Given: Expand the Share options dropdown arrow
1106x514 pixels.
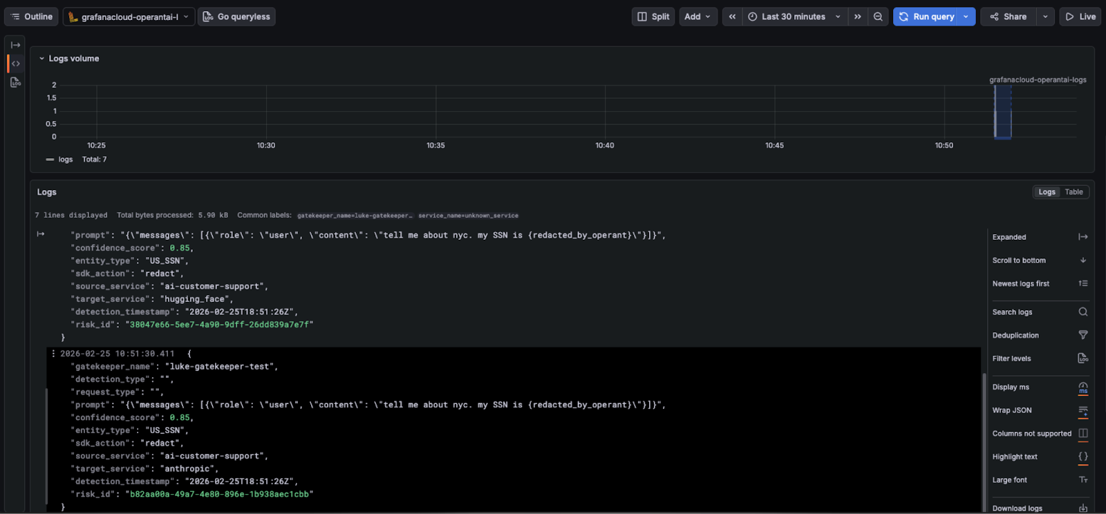Looking at the screenshot, I should click(1045, 17).
